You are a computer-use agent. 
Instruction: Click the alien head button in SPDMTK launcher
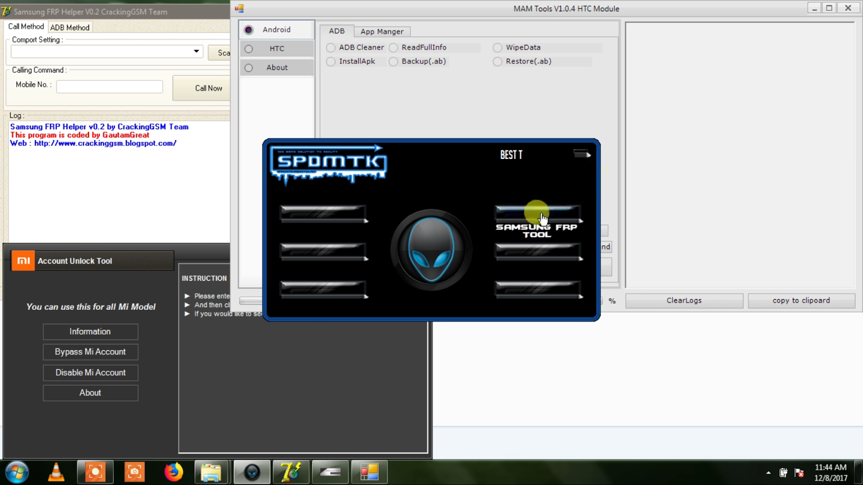pos(431,249)
